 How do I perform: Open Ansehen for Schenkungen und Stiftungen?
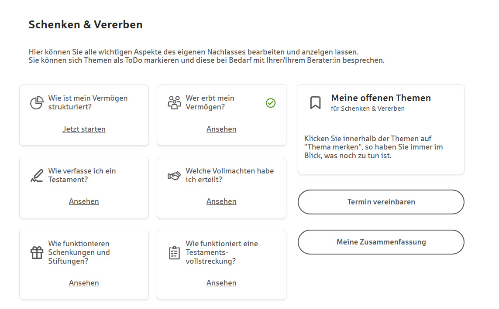click(x=84, y=282)
